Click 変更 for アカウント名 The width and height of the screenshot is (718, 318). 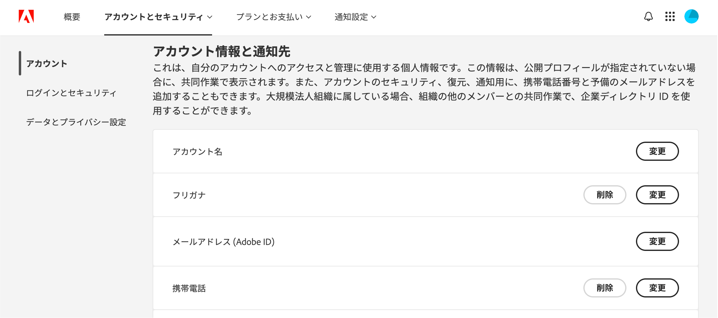pyautogui.click(x=657, y=151)
